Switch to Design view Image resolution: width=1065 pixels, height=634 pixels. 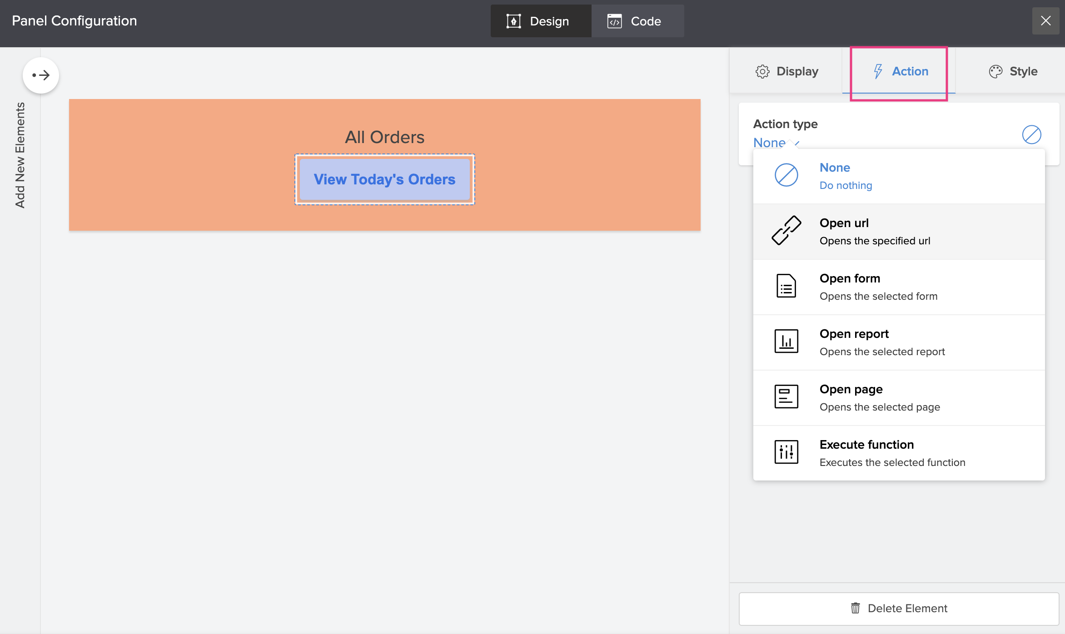tap(540, 21)
